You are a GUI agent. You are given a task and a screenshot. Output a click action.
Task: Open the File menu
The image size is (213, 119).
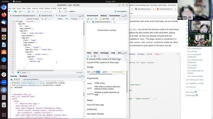pos(10,8)
